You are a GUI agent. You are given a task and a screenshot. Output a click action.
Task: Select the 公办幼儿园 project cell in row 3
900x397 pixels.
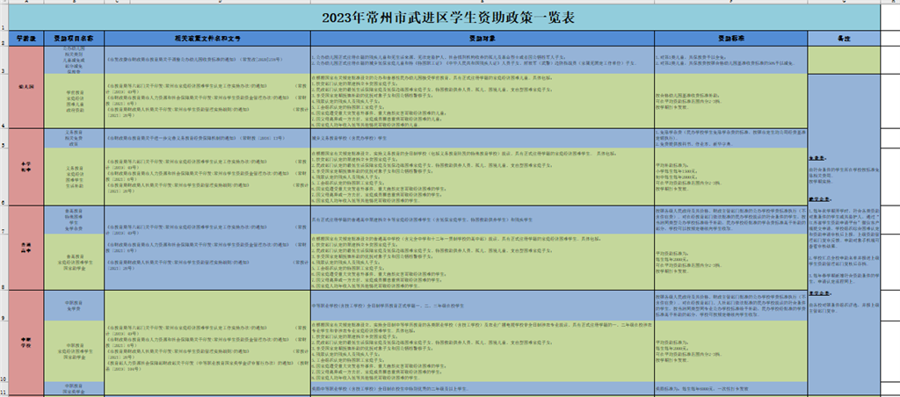click(x=74, y=61)
